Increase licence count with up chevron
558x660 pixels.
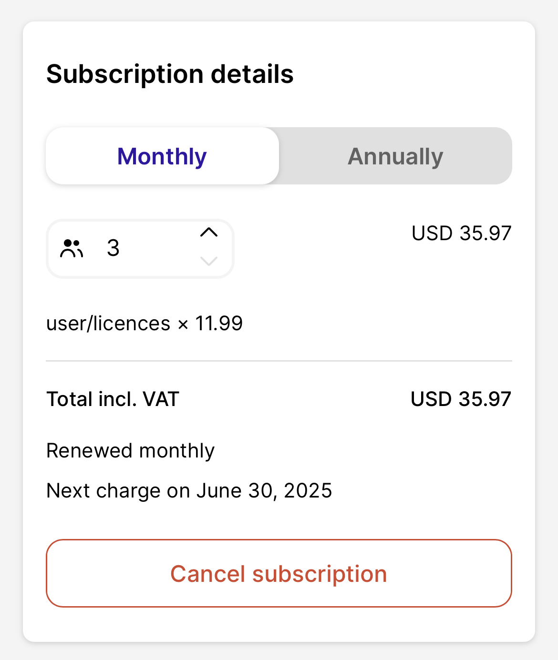(209, 233)
